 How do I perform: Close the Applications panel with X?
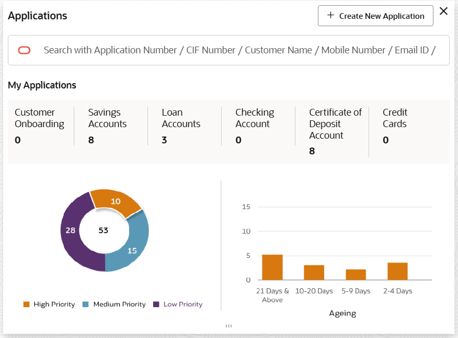443,12
